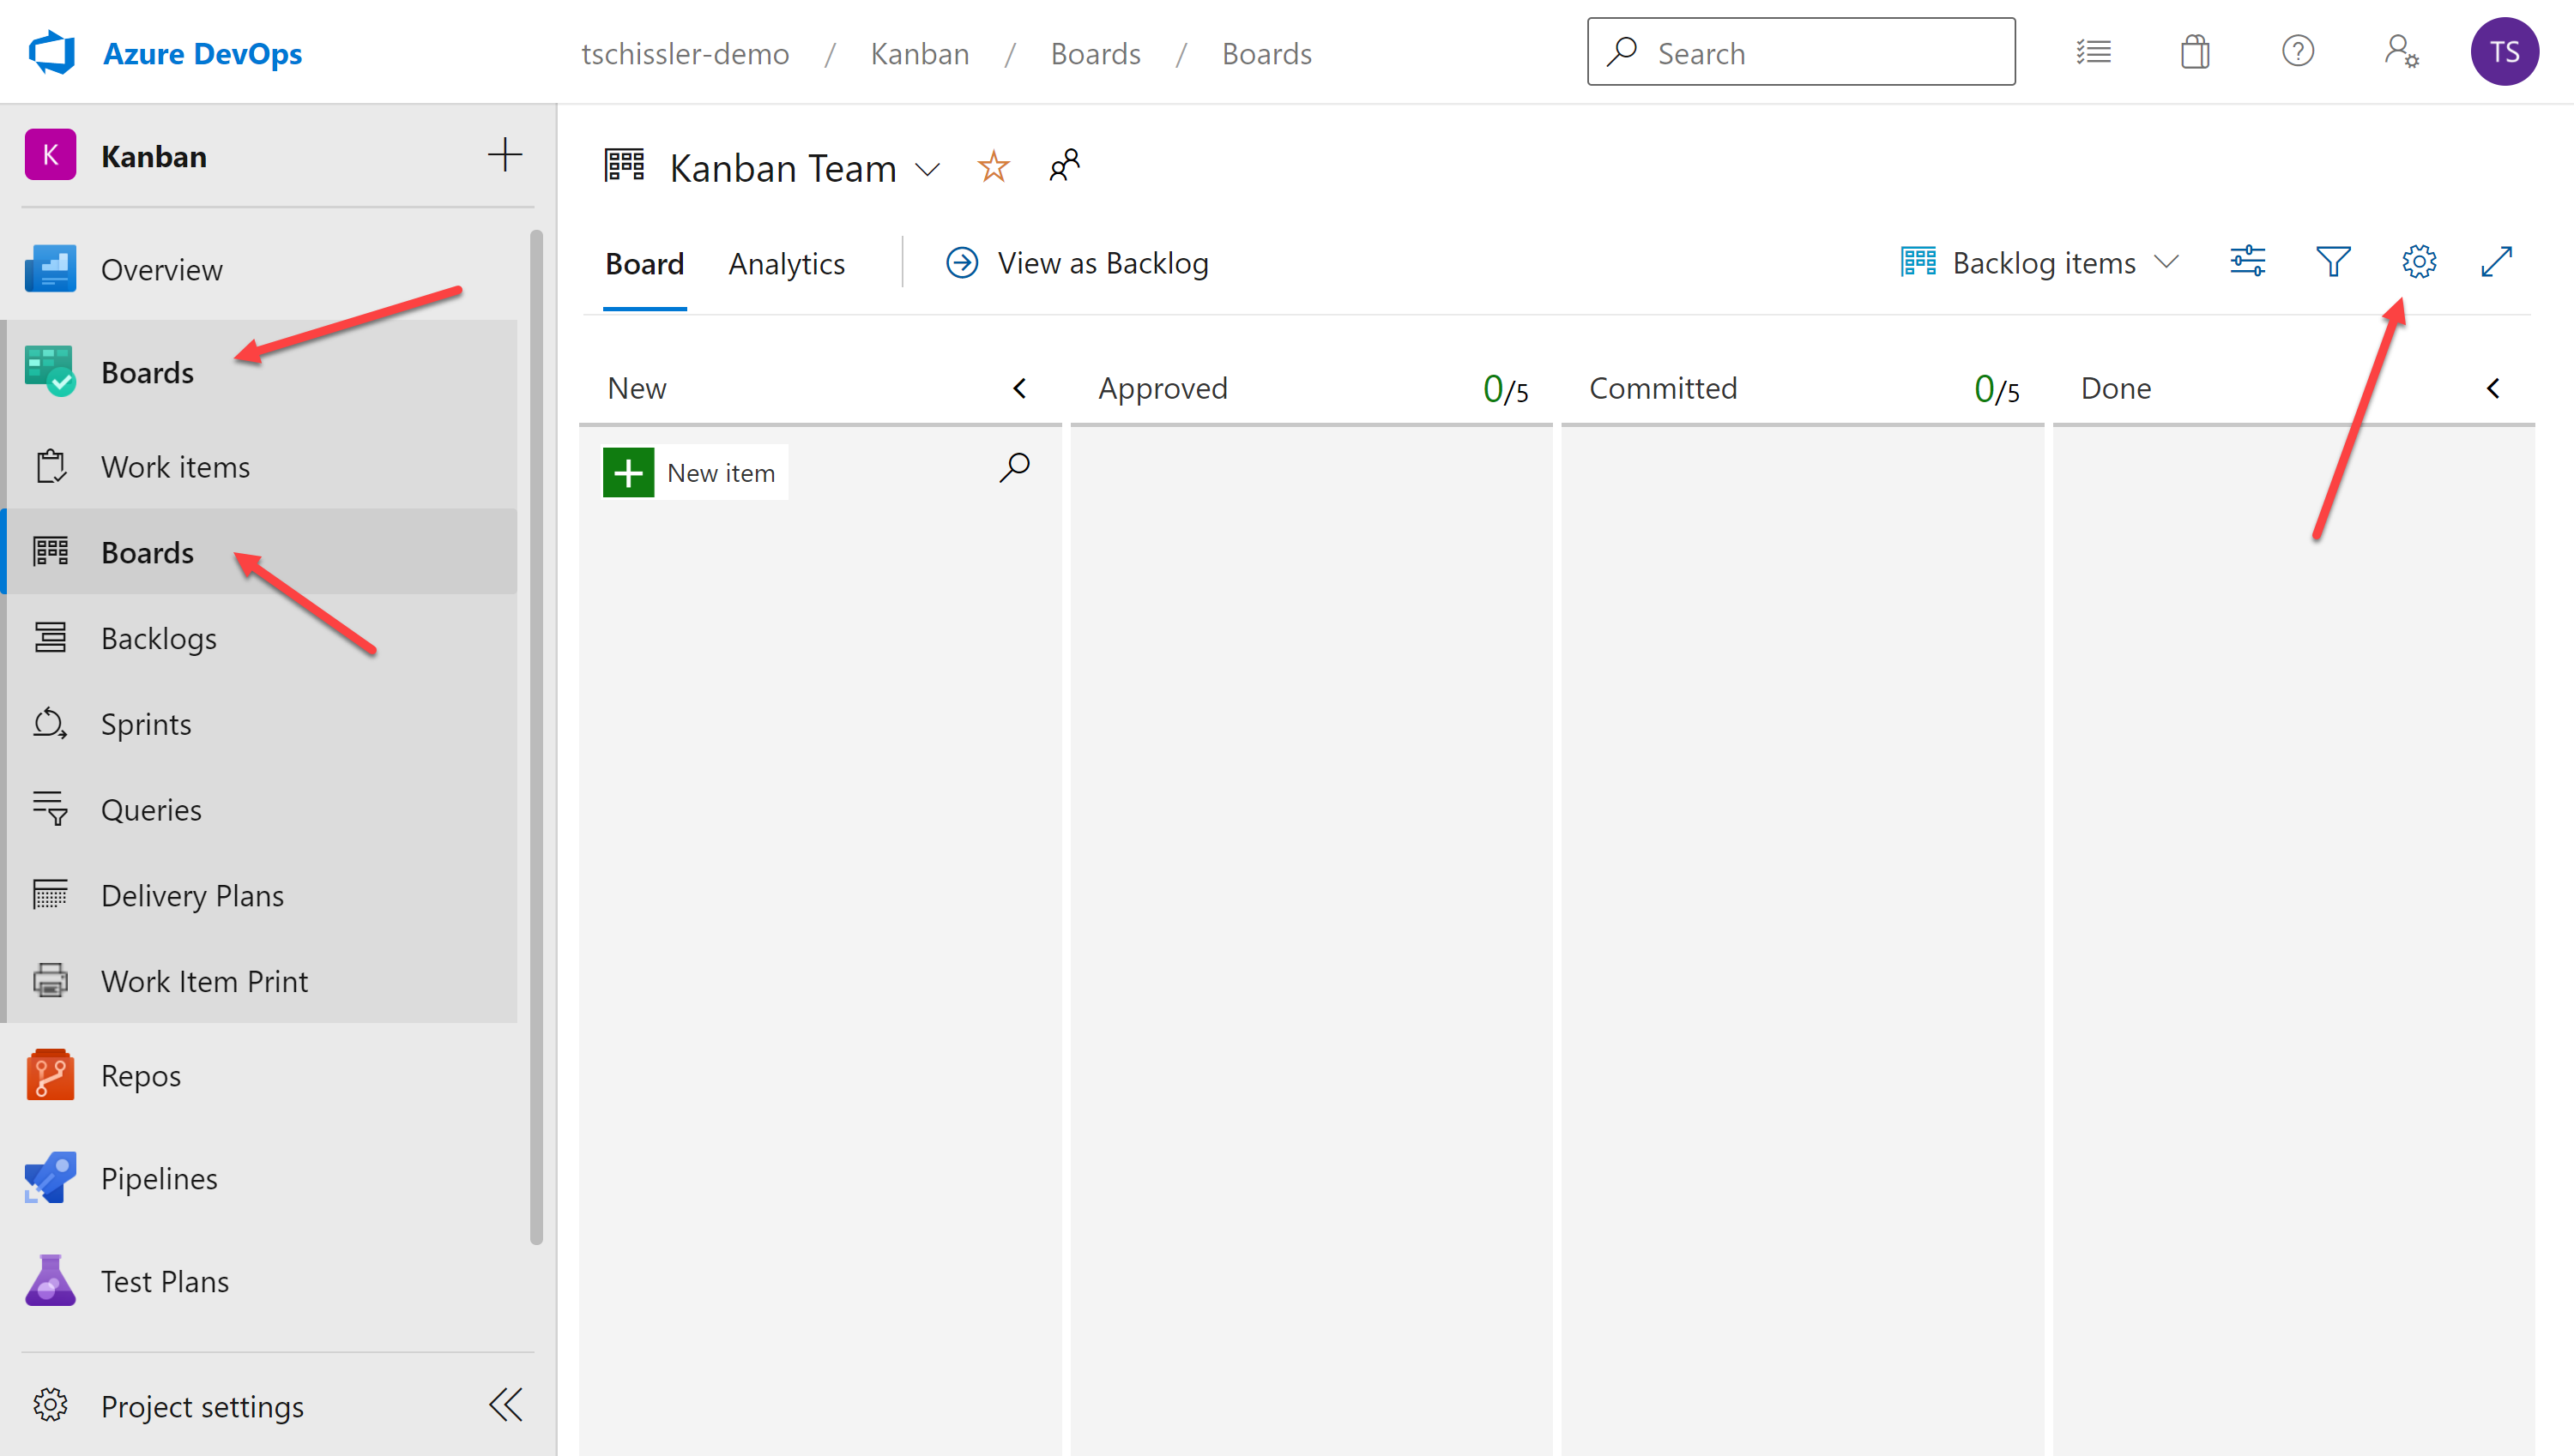Click the plus icon next to Kanban project
2574x1456 pixels.
tap(505, 155)
